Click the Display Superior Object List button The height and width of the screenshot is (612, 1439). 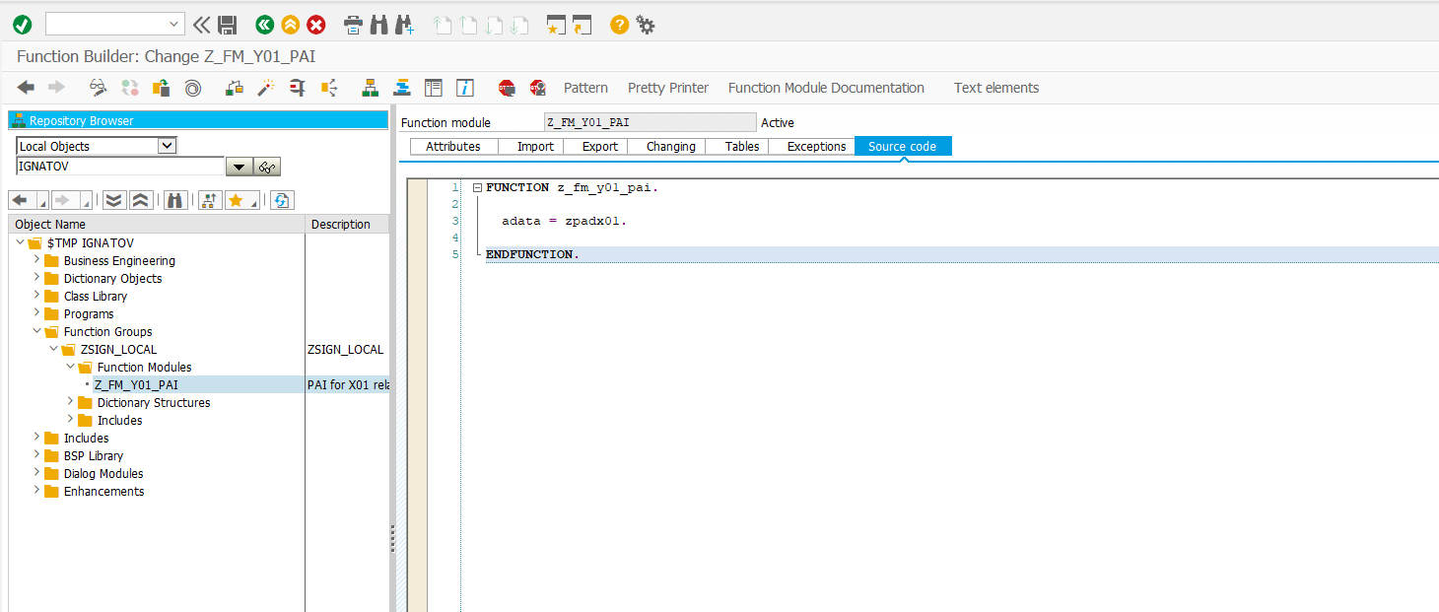click(x=210, y=200)
